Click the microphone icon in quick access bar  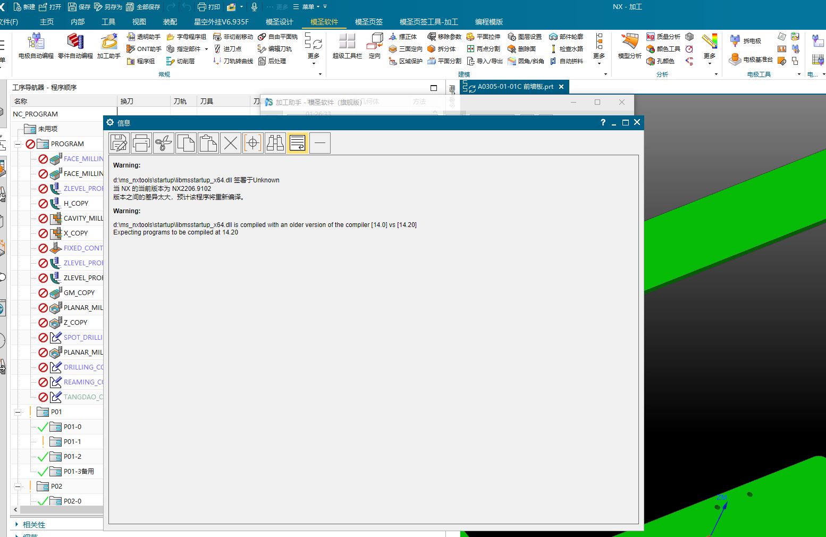[255, 7]
